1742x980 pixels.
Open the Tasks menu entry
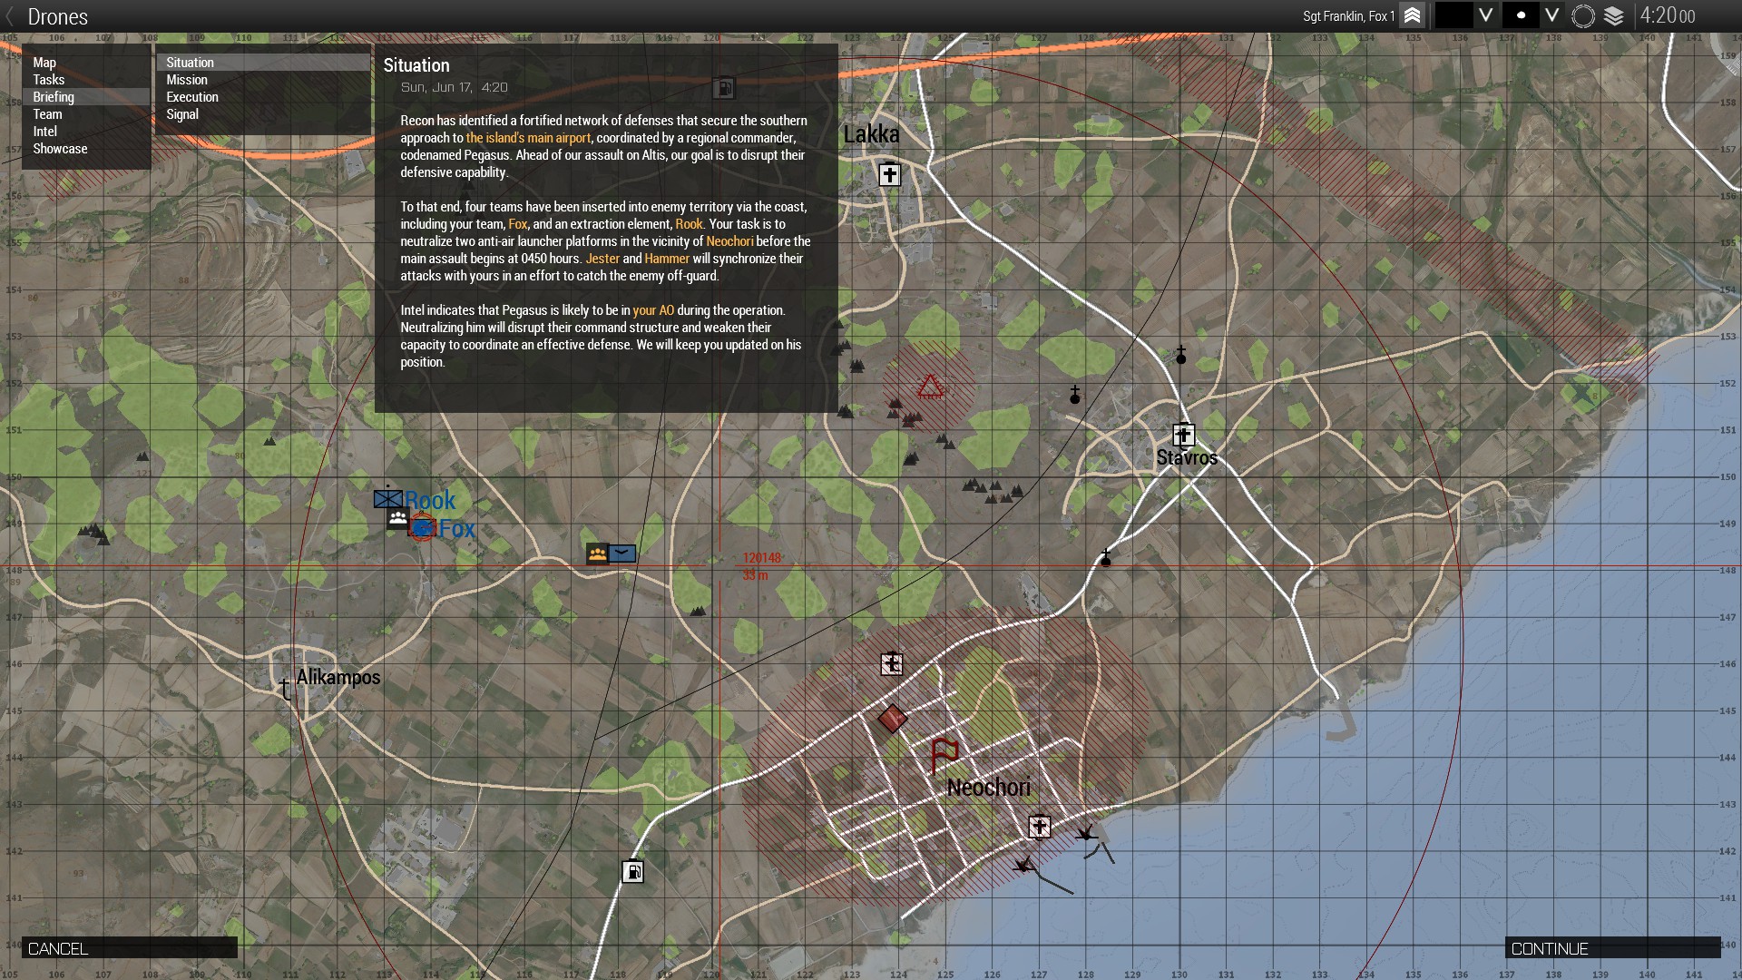click(x=49, y=80)
